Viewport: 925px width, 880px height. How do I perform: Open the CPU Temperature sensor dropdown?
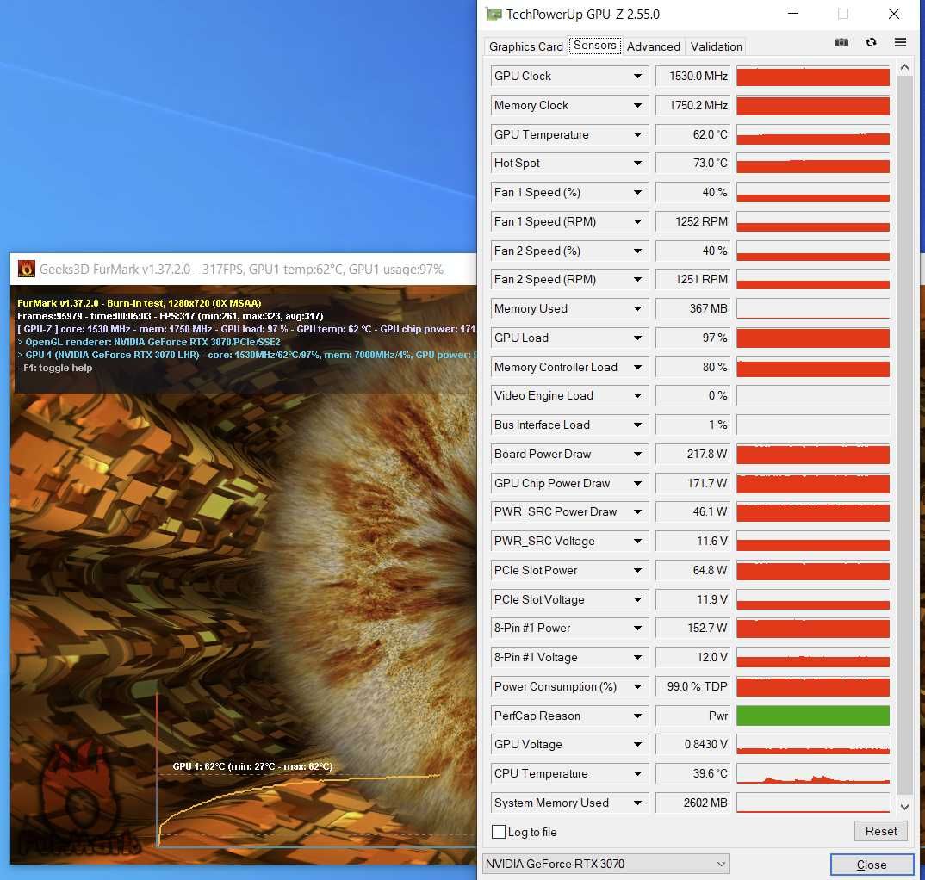637,773
